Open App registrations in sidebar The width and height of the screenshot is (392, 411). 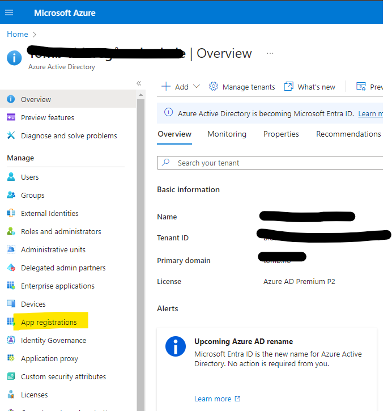[49, 322]
